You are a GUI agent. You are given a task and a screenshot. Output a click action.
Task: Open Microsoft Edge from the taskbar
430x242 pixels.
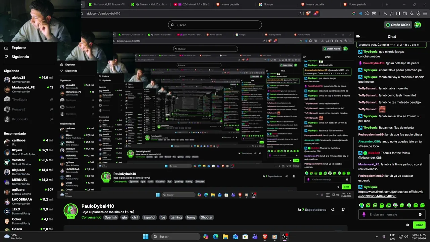[215, 237]
